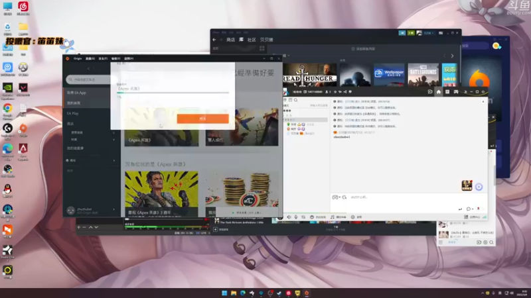
Task: Click the plus button in OBS sources toolbar
Action: (x=78, y=227)
